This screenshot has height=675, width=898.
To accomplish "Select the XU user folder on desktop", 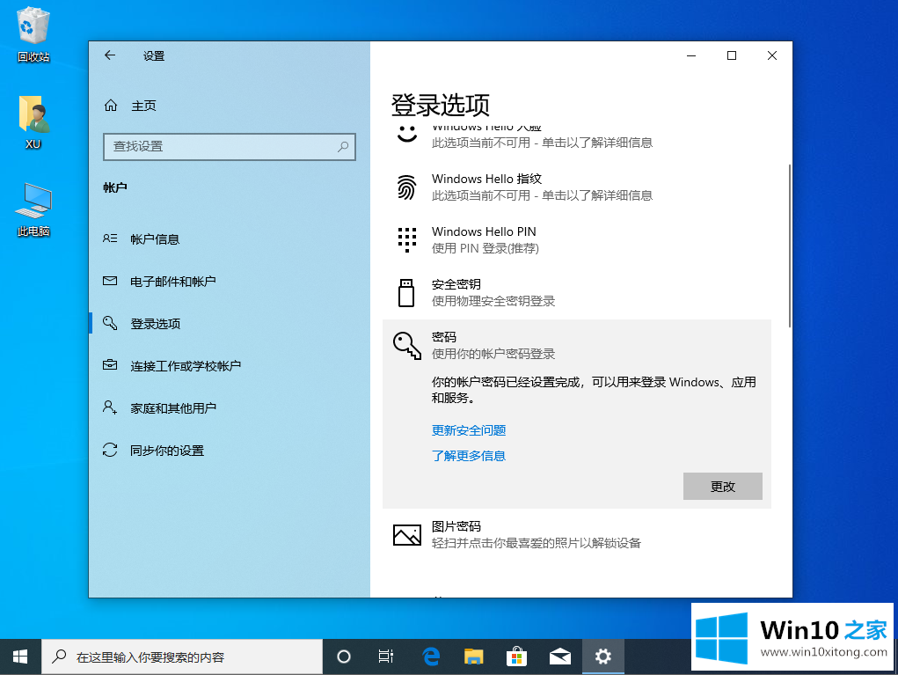I will (33, 122).
